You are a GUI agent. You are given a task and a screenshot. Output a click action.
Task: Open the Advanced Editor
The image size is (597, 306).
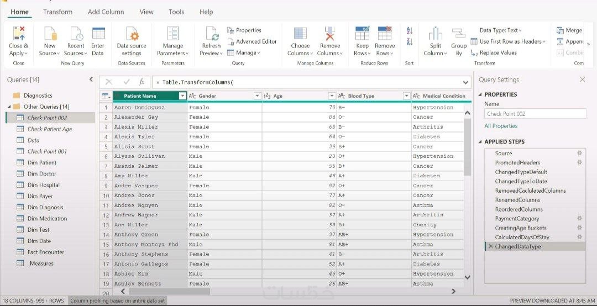[252, 41]
